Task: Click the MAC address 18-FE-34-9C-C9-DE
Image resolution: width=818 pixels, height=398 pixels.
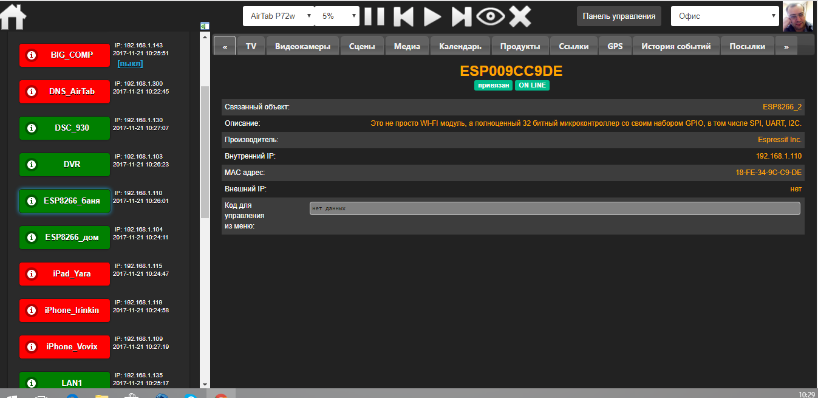Action: pos(768,173)
